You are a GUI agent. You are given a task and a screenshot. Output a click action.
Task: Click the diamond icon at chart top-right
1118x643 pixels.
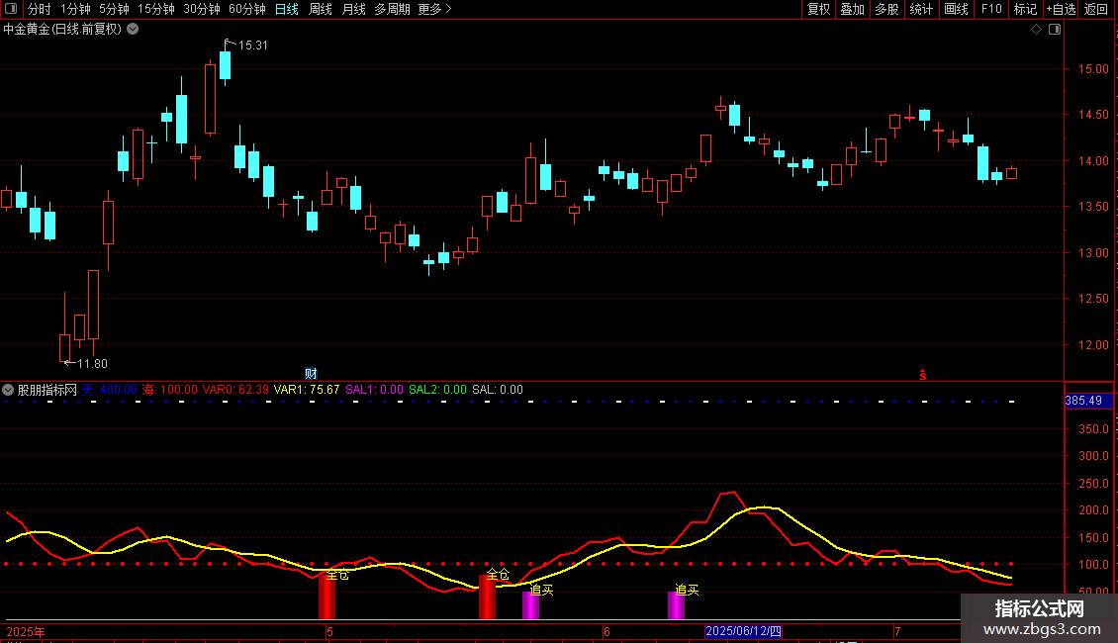(x=1036, y=30)
